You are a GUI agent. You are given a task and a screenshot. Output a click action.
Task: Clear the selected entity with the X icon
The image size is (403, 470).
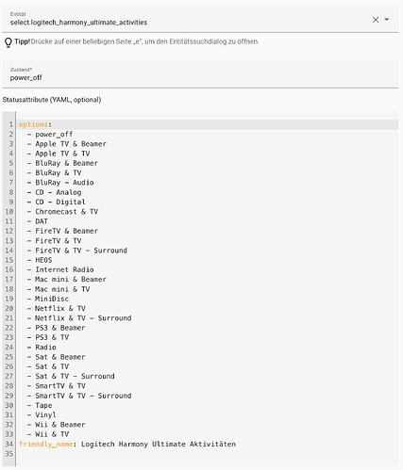376,20
